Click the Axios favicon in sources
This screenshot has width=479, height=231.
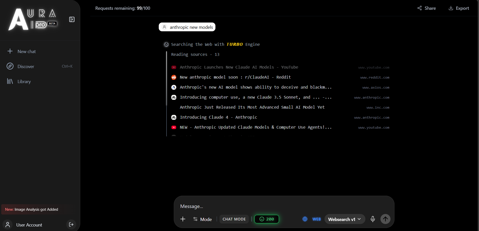[174, 87]
